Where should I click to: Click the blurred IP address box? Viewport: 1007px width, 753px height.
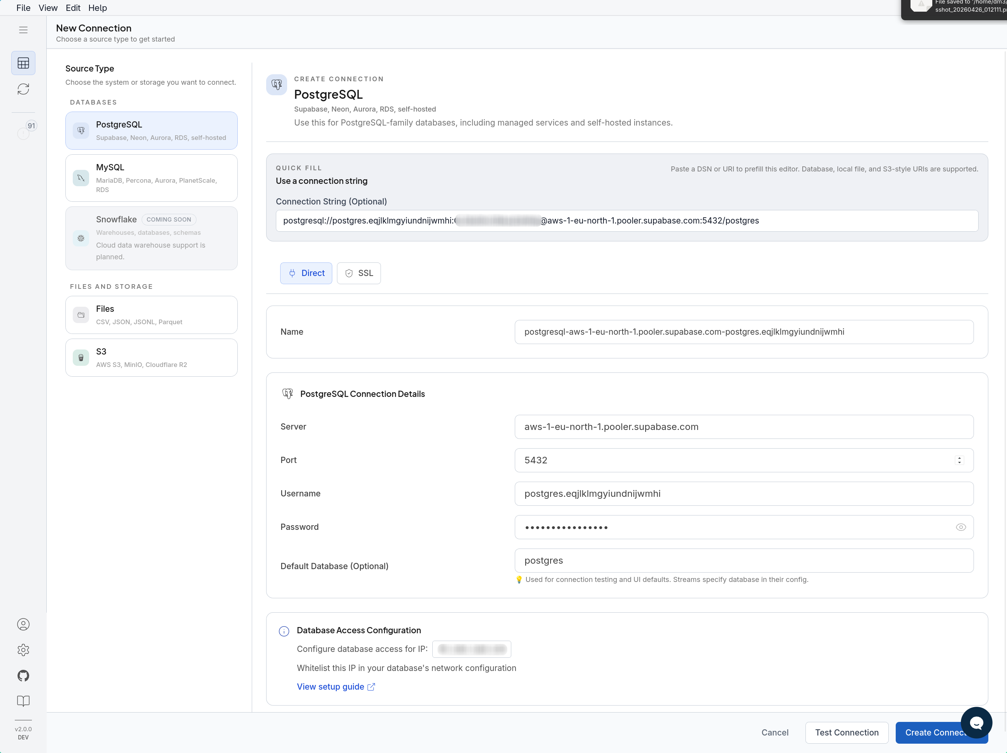[472, 649]
